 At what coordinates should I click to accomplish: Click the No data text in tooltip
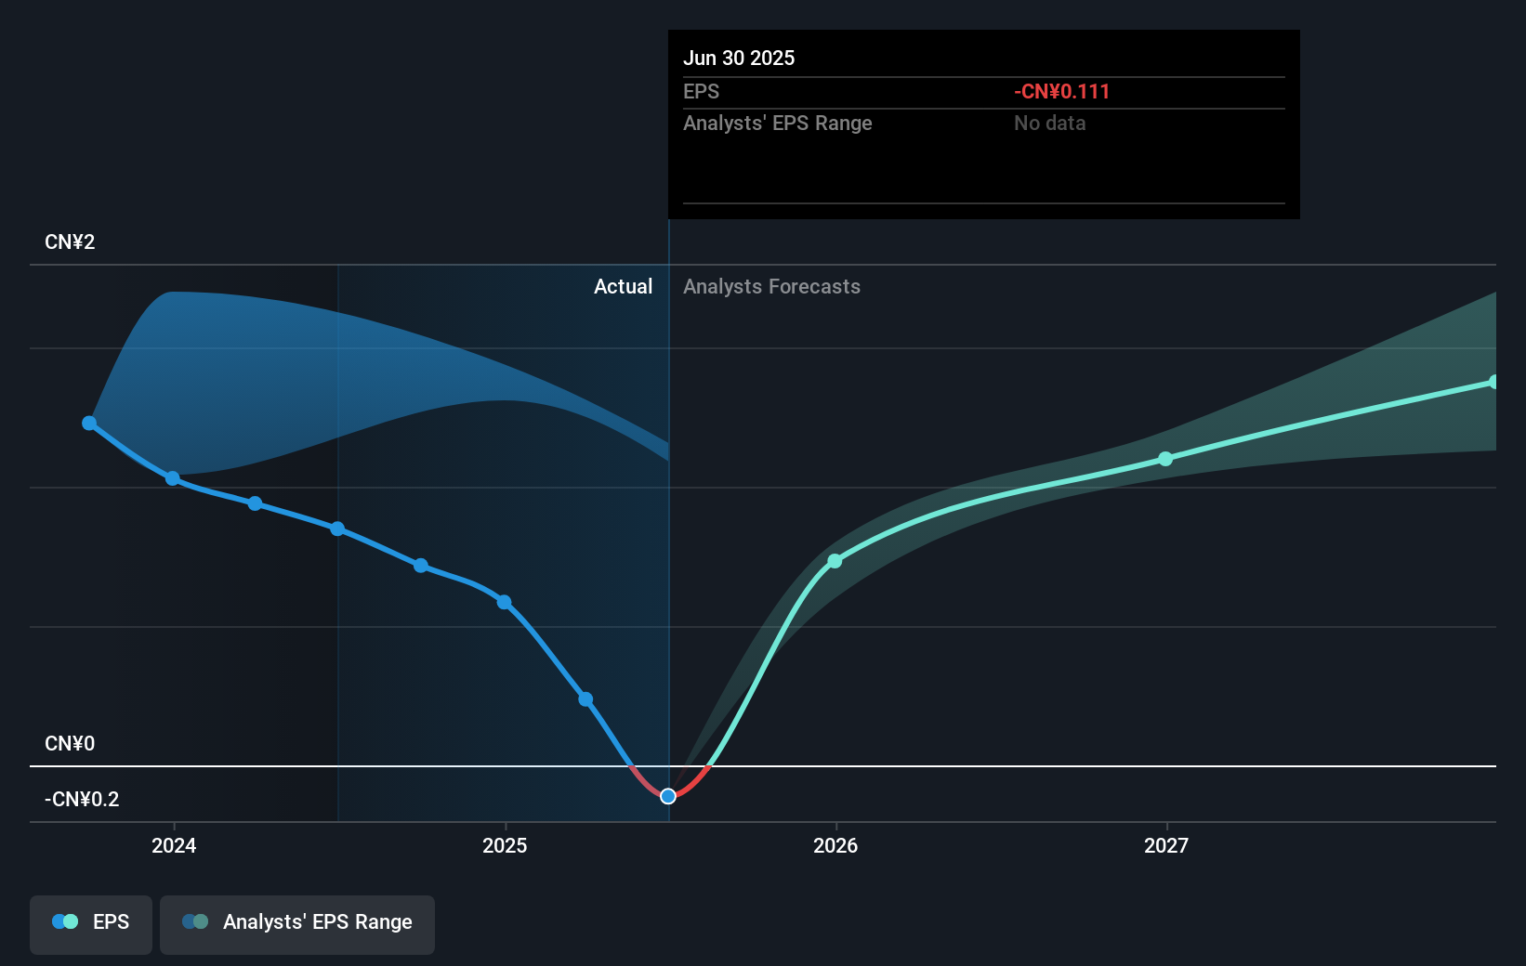click(1049, 123)
